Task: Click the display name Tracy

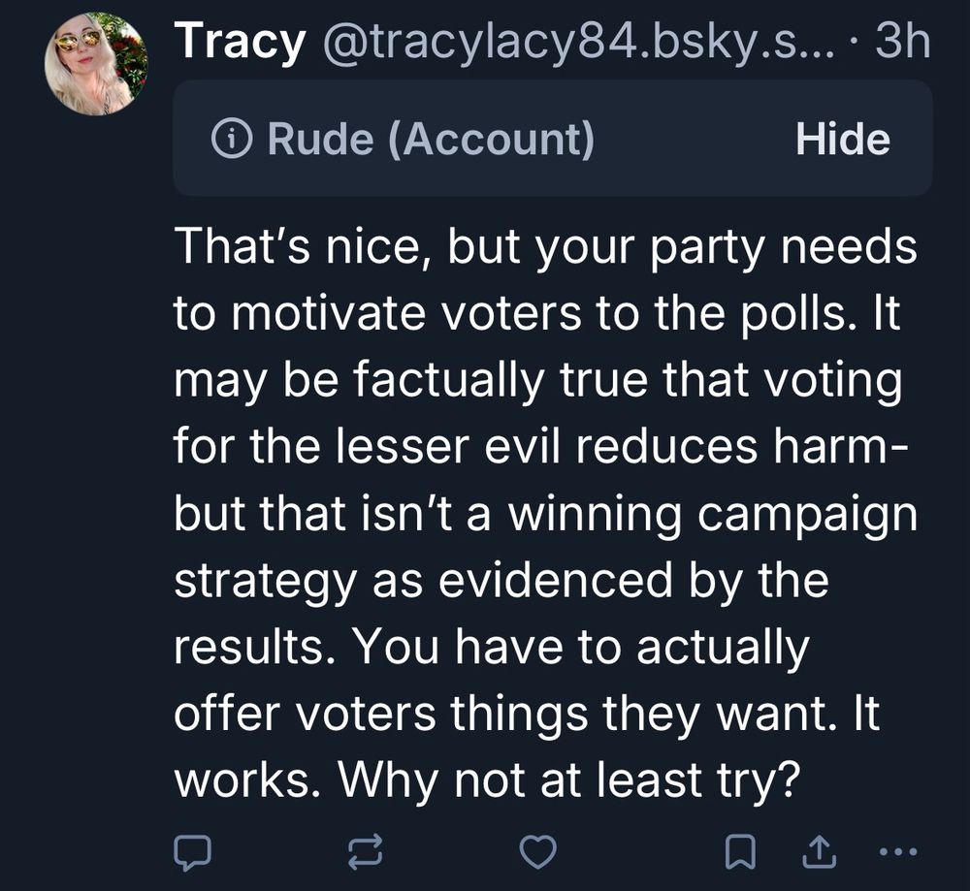Action: tap(240, 45)
